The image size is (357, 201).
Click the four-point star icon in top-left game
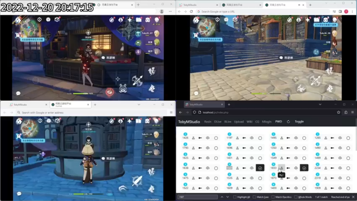(x=129, y=20)
